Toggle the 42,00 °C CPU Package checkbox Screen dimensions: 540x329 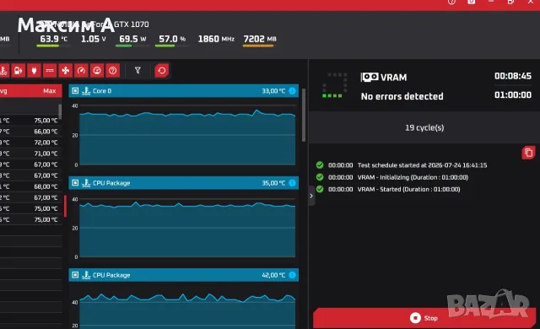point(75,275)
